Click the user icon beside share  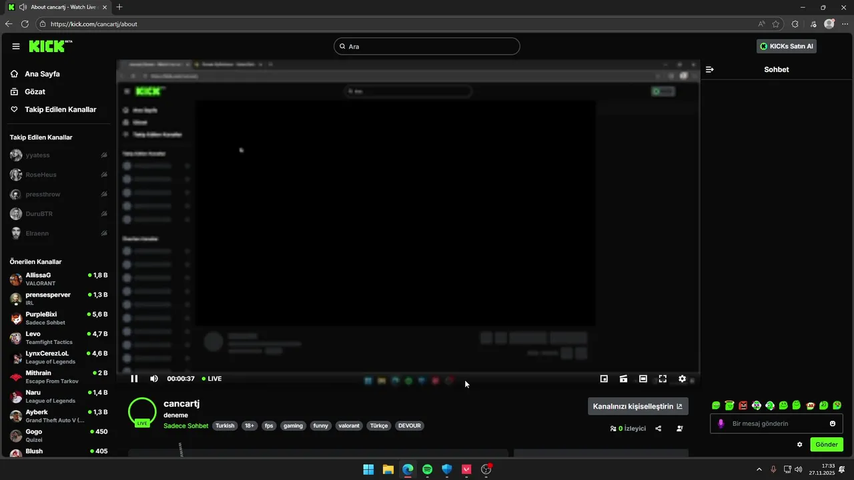[x=680, y=429]
